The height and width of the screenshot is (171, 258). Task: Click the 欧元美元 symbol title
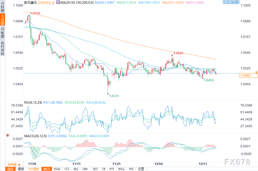pyautogui.click(x=31, y=3)
